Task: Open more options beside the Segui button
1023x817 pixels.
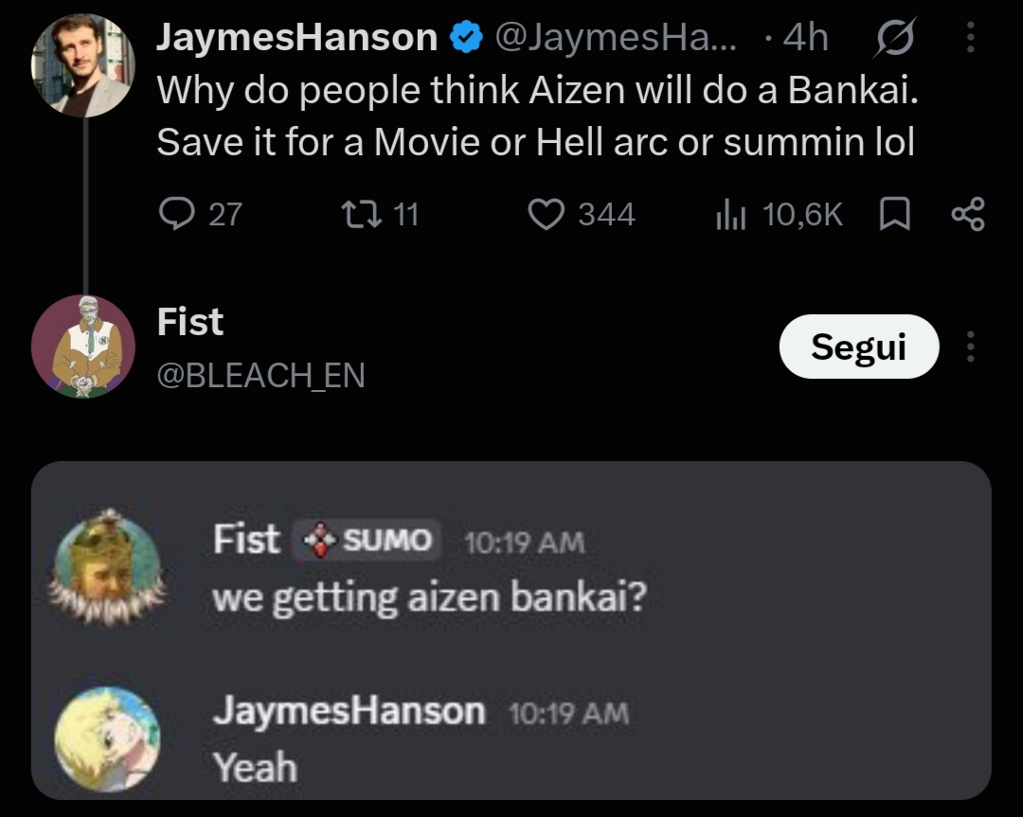Action: point(970,346)
